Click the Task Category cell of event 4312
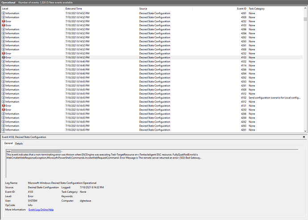The height and width of the screenshot is (220, 308). [x=252, y=102]
